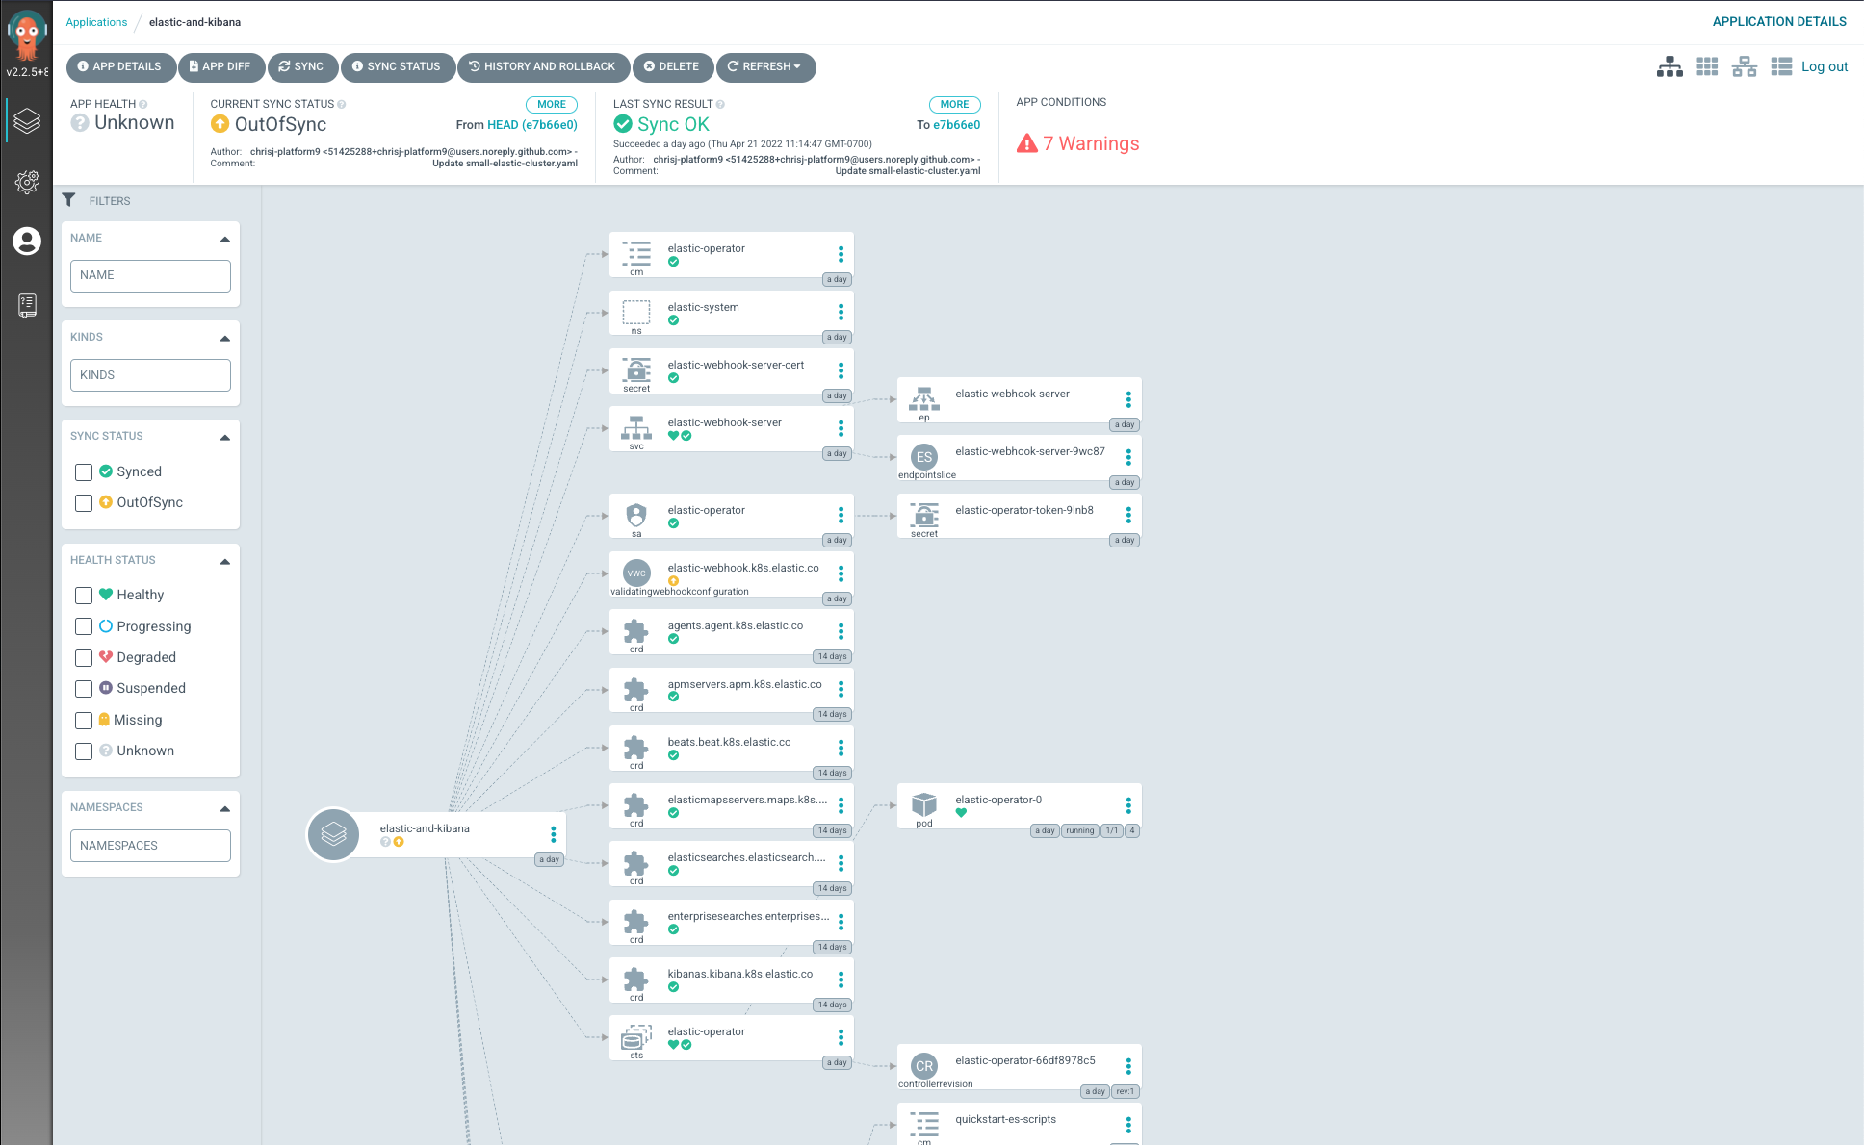Click the elastic-webhook-server svc icon
1864x1145 pixels.
636,428
